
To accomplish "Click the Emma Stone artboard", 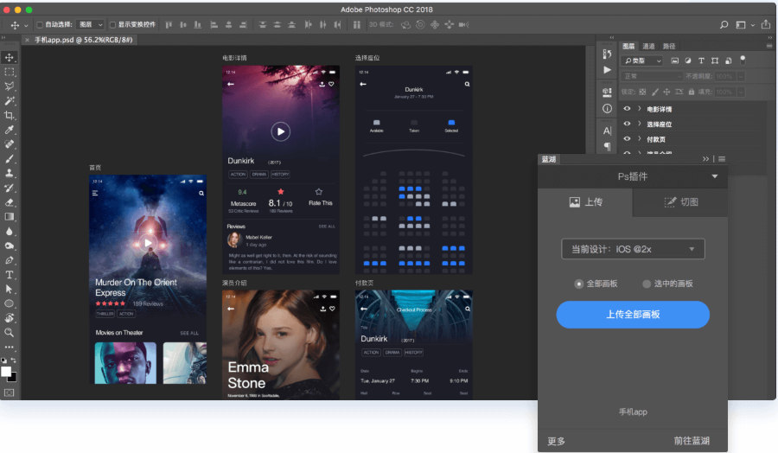I will (281, 345).
